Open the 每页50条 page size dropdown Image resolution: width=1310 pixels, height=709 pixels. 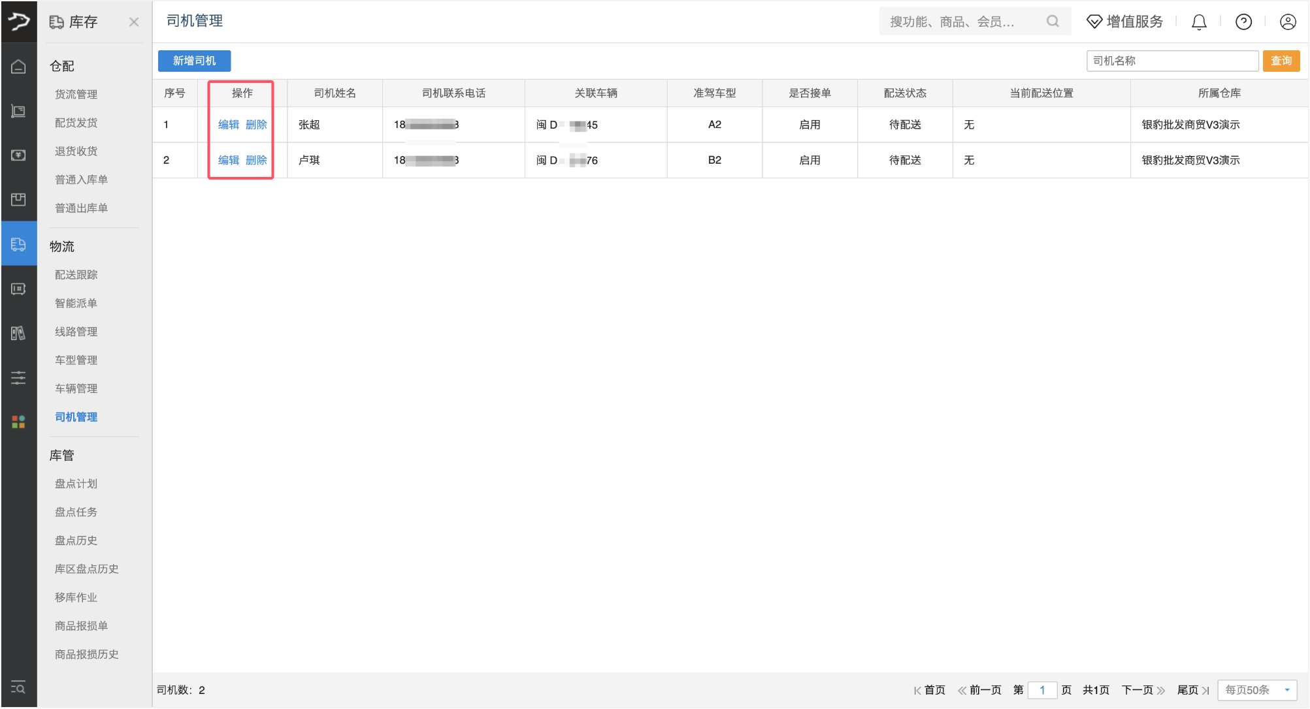click(x=1256, y=690)
